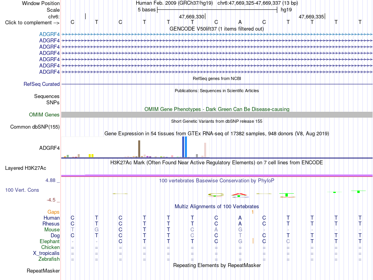Select the Chicken alignment row label

(50, 247)
